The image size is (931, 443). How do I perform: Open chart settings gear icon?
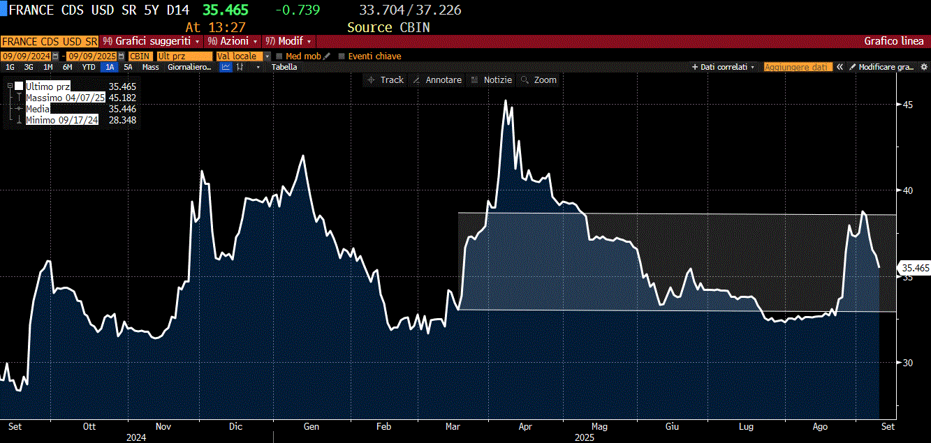[x=924, y=67]
